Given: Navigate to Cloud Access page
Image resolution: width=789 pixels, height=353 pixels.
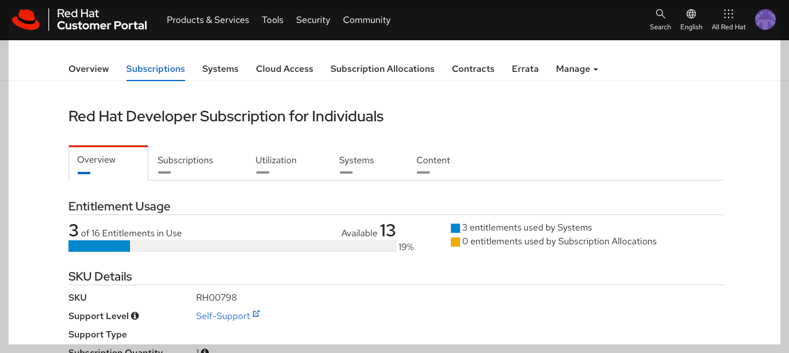Looking at the screenshot, I should tap(284, 68).
